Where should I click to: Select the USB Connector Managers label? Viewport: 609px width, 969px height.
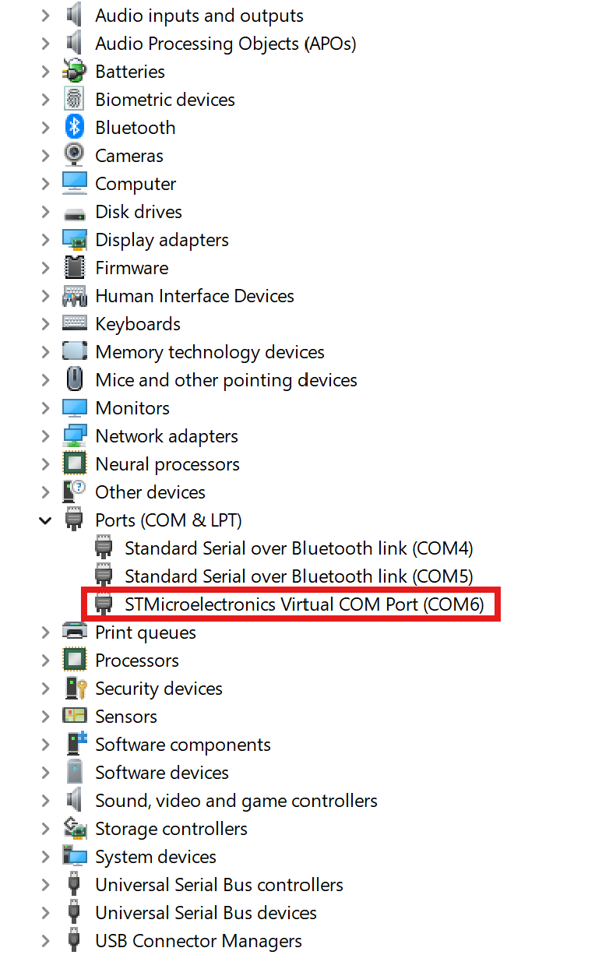click(199, 941)
